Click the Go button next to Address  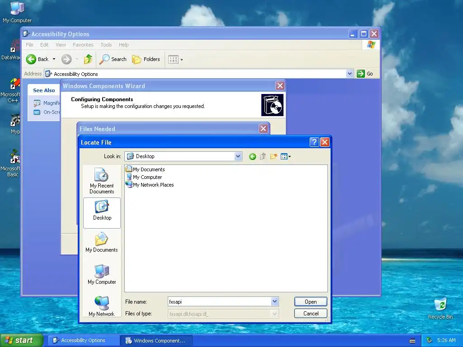pyautogui.click(x=365, y=74)
